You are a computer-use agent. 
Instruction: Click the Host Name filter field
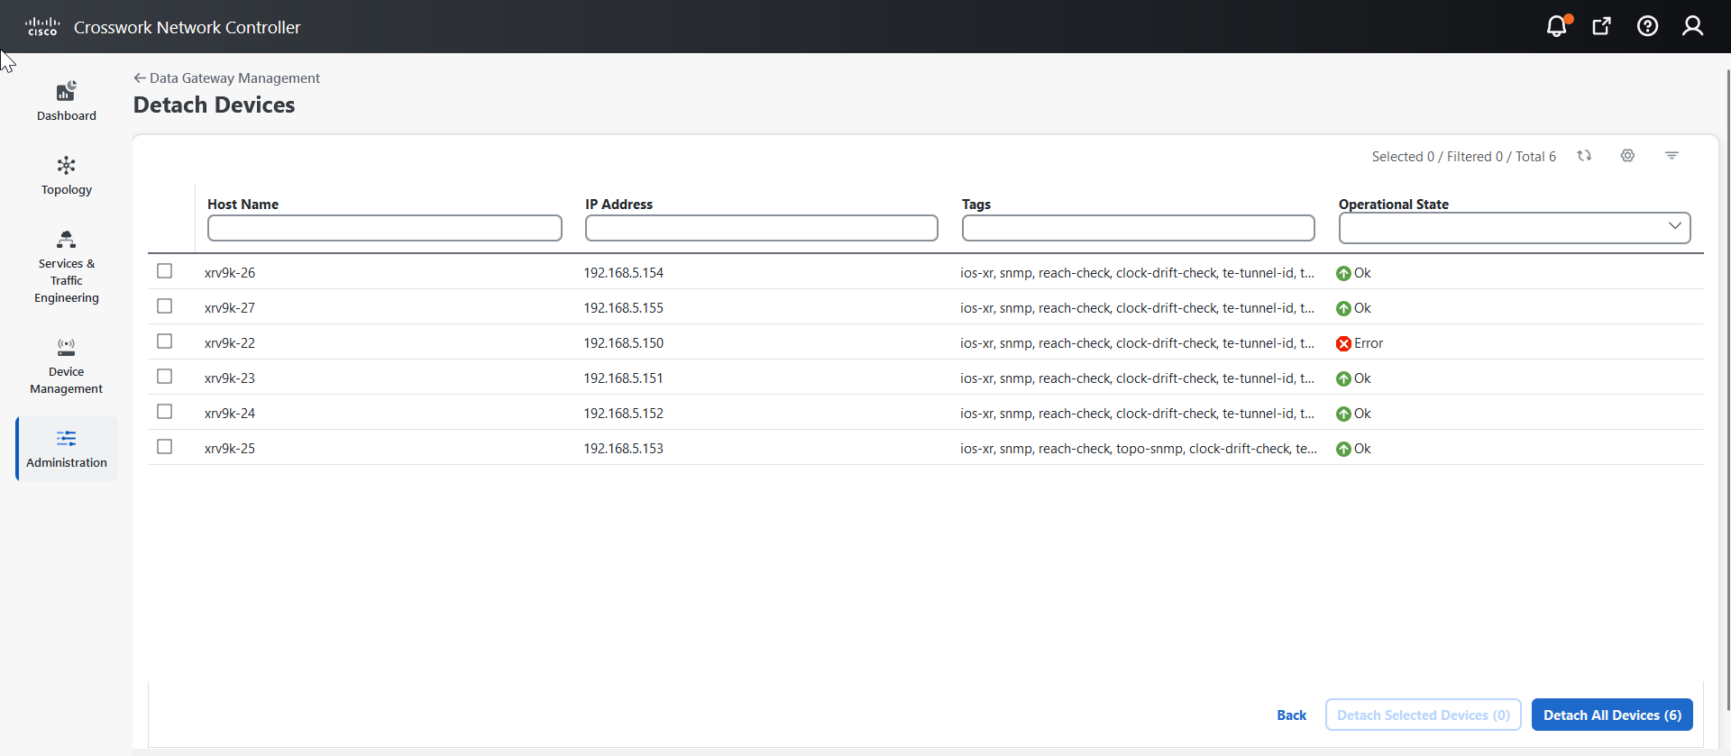(385, 228)
